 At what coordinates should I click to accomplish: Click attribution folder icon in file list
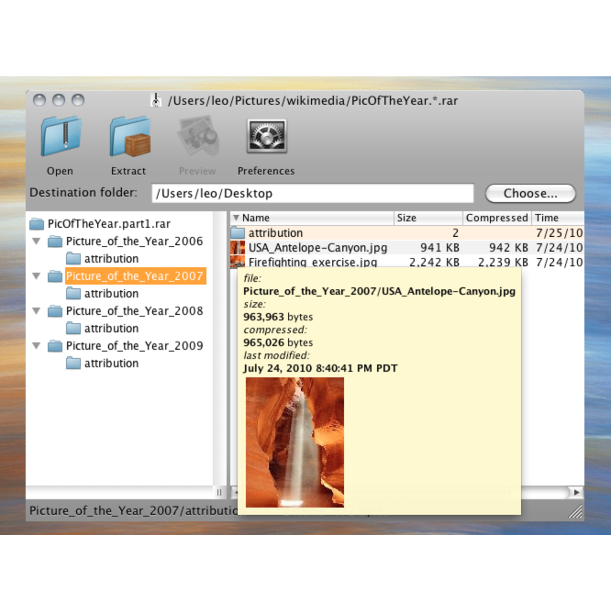(237, 233)
